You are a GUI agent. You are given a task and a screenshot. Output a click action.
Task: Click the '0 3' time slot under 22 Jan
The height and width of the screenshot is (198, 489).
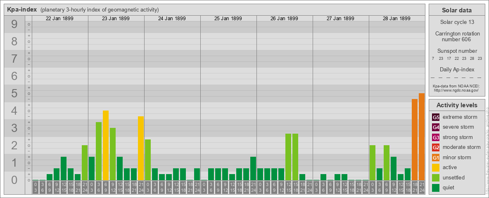[36, 187]
